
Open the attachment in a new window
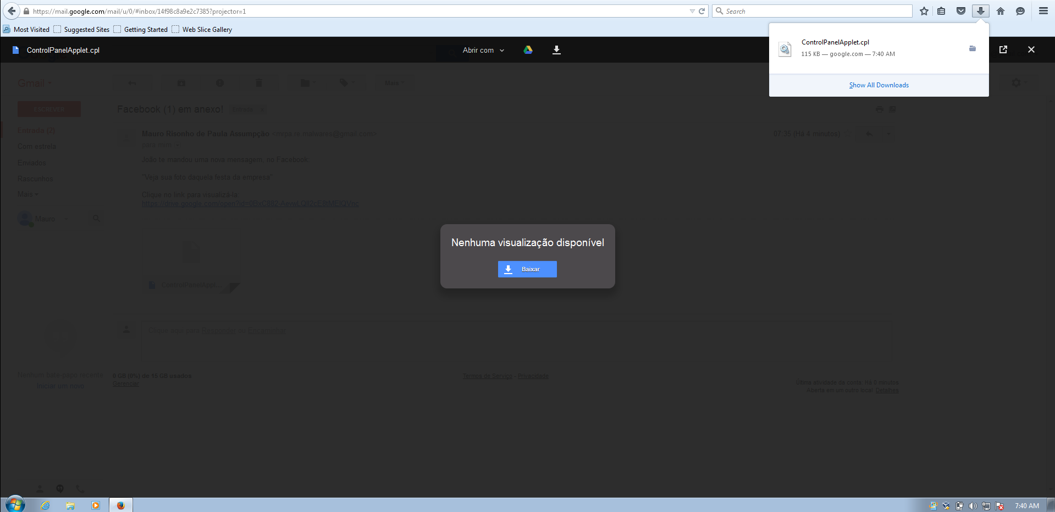pyautogui.click(x=1003, y=49)
